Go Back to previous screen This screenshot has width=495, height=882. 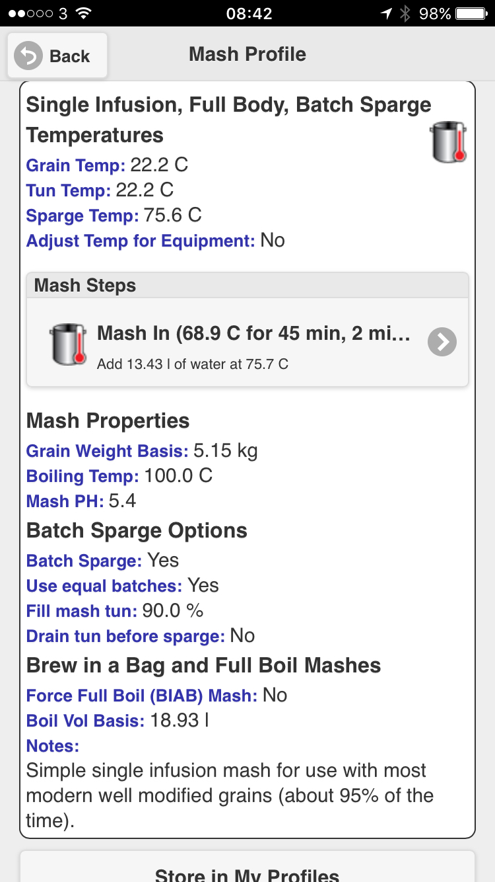click(57, 56)
